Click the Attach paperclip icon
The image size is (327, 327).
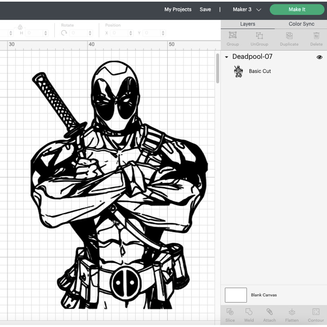tap(269, 312)
